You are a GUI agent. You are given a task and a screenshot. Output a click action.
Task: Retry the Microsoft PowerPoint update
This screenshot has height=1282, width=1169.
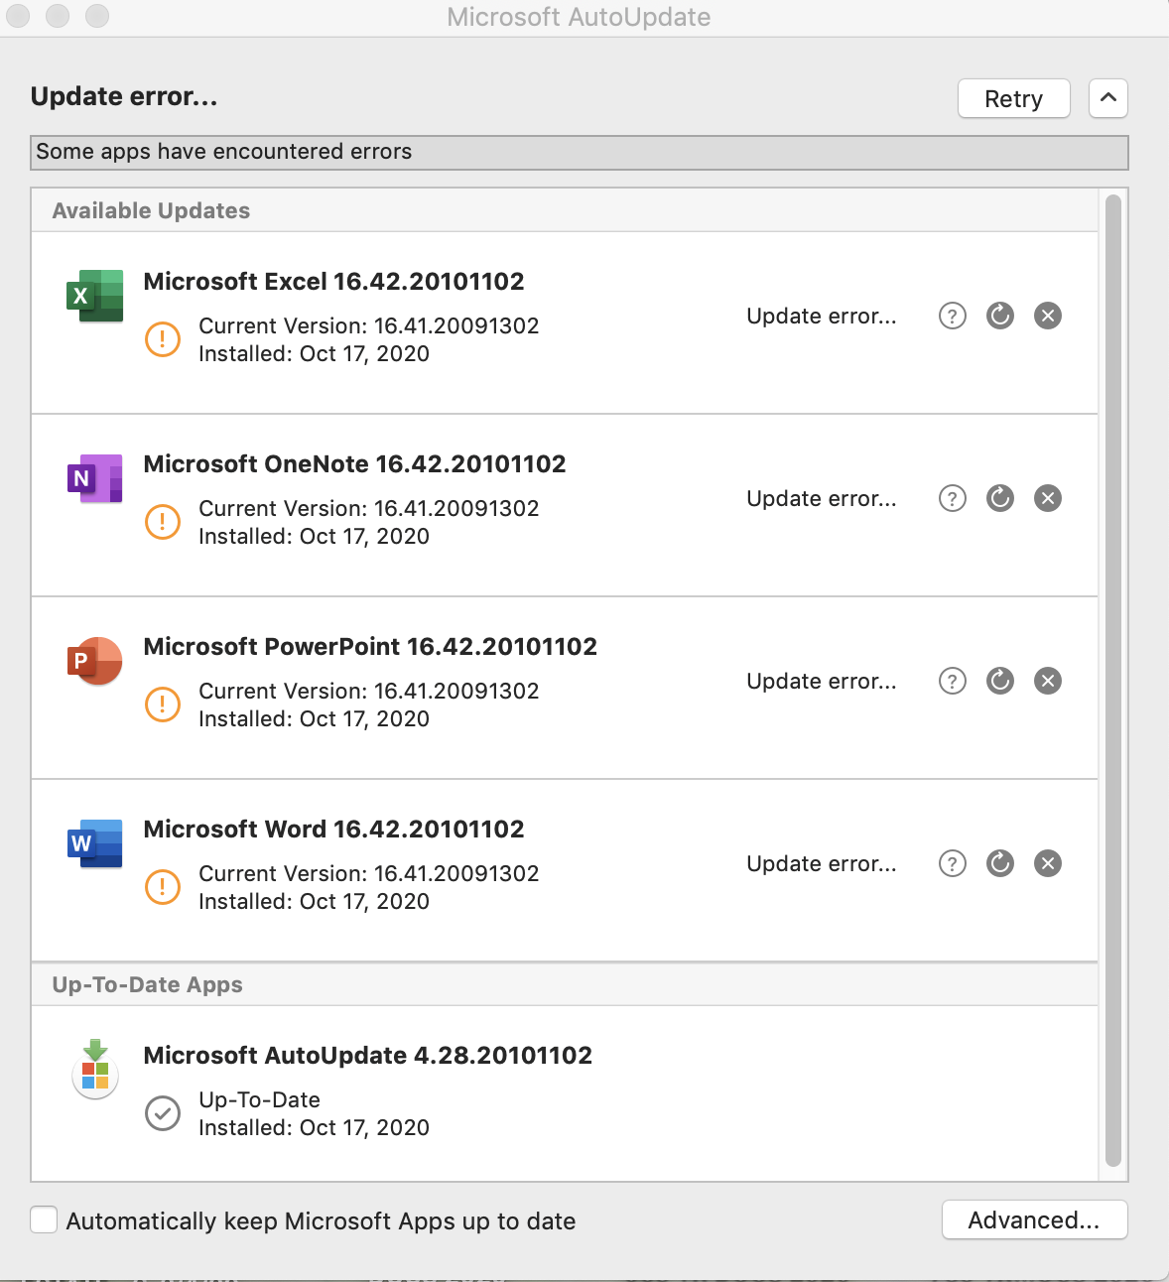1000,681
